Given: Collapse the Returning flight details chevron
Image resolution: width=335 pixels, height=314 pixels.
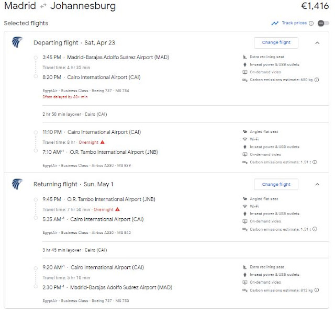Looking at the screenshot, I should (317, 184).
